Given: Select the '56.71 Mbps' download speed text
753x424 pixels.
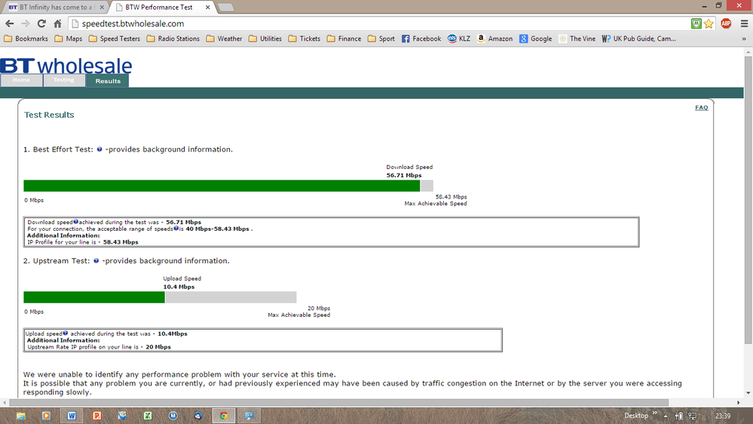Looking at the screenshot, I should pyautogui.click(x=404, y=176).
